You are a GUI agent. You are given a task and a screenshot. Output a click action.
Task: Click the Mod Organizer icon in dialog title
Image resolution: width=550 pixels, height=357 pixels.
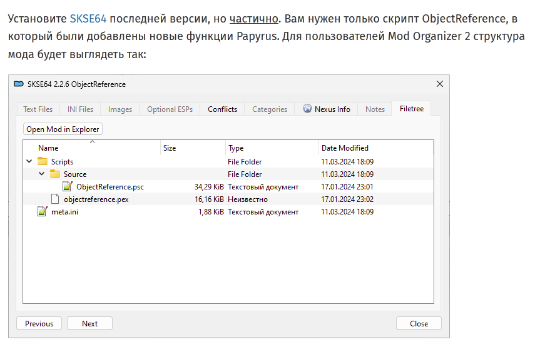pos(19,84)
